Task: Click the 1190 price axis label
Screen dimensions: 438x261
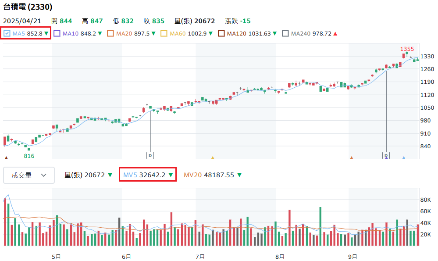Action: pos(427,82)
